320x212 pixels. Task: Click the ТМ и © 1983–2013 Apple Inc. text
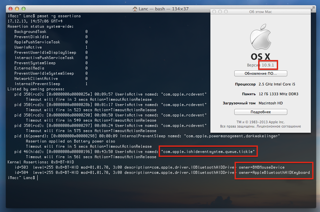tap(260, 122)
